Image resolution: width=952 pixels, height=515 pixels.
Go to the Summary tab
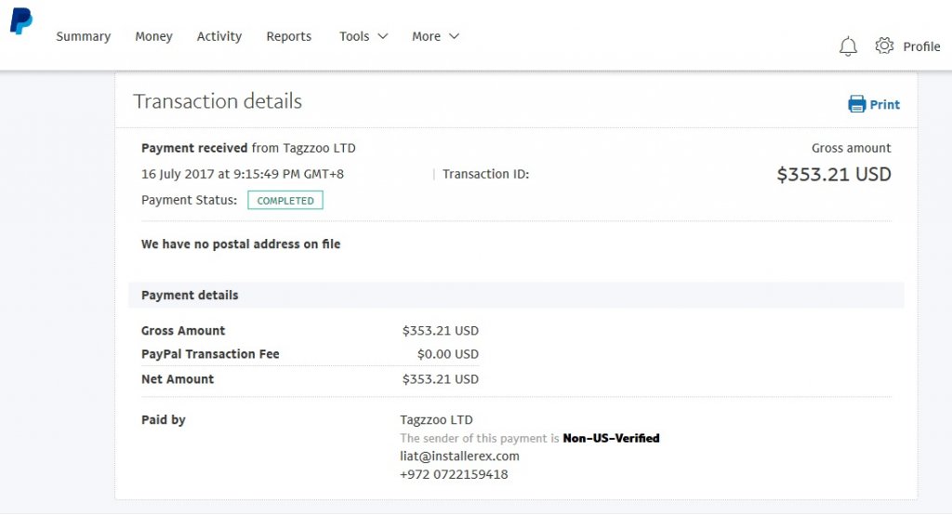click(83, 36)
